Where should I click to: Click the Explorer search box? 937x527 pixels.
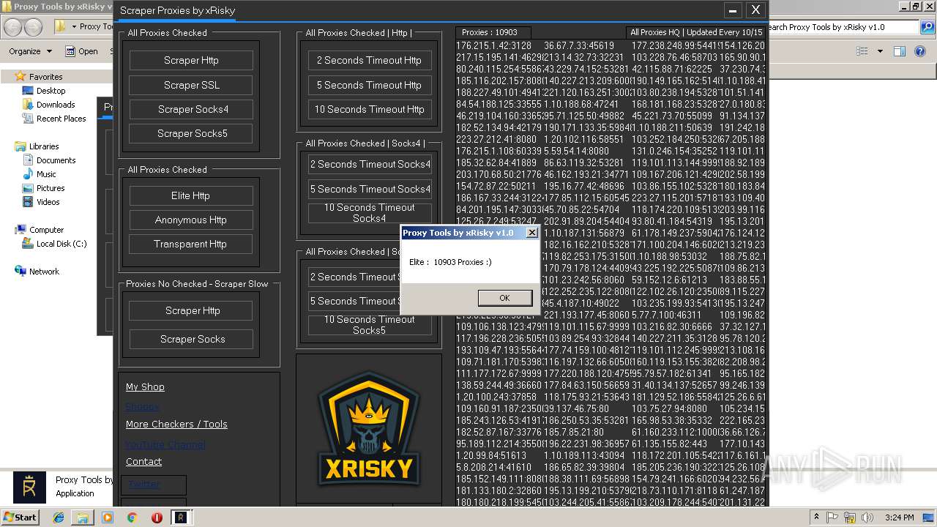842,27
